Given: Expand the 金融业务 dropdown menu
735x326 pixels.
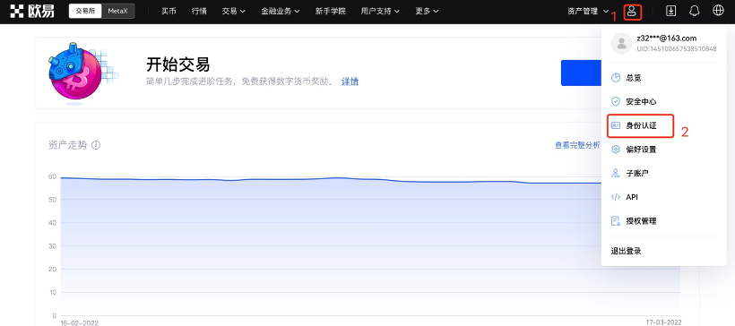Looking at the screenshot, I should (x=281, y=12).
